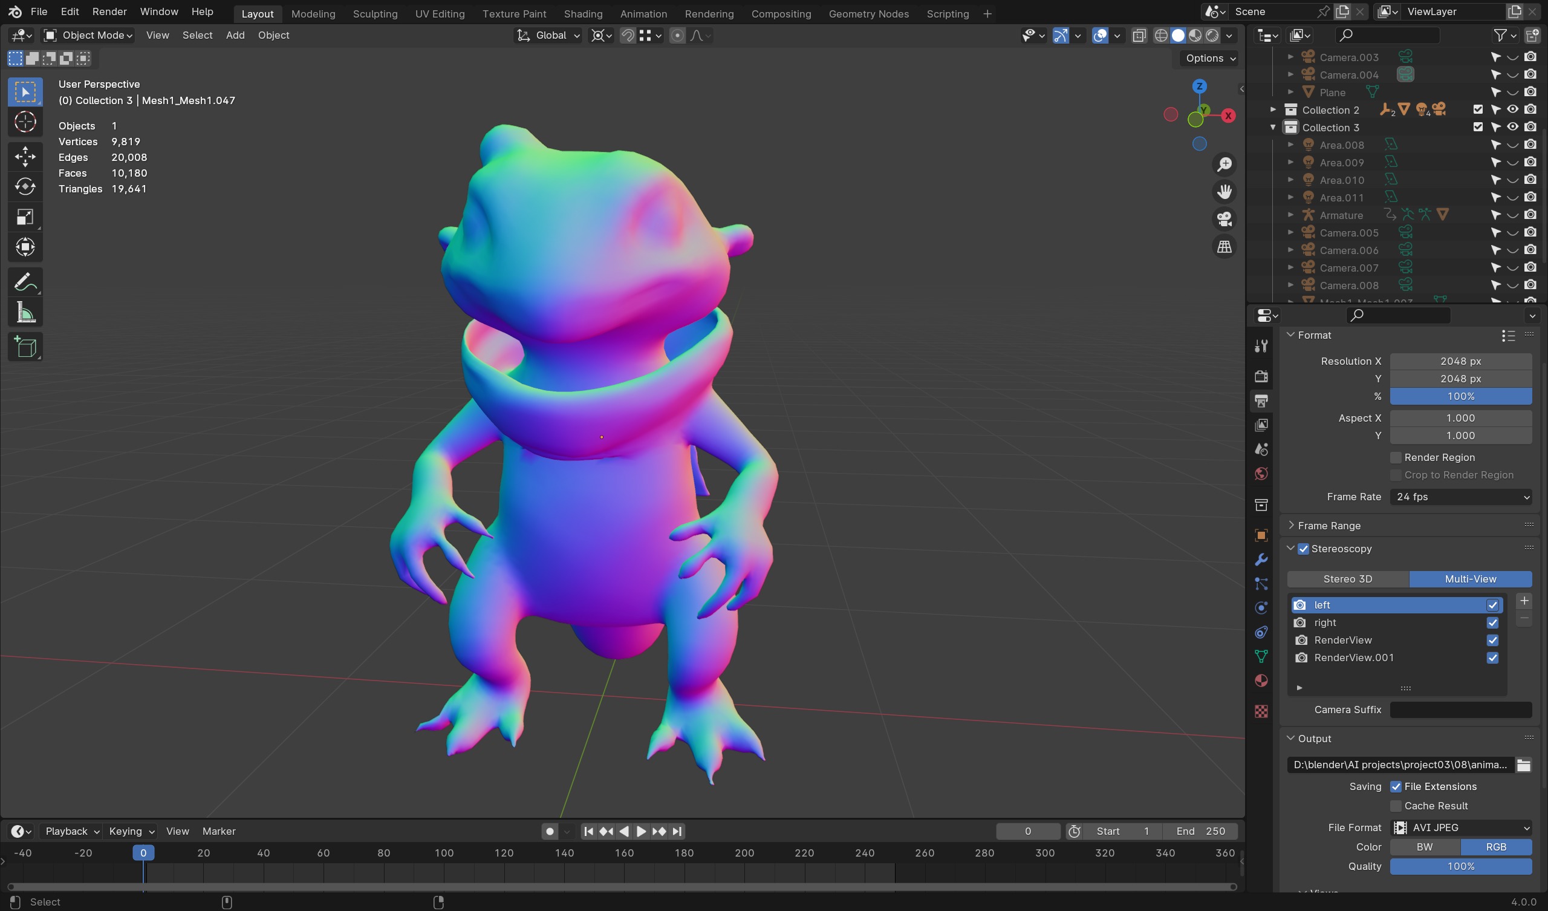The width and height of the screenshot is (1548, 911).
Task: Play the animation forward
Action: click(641, 831)
